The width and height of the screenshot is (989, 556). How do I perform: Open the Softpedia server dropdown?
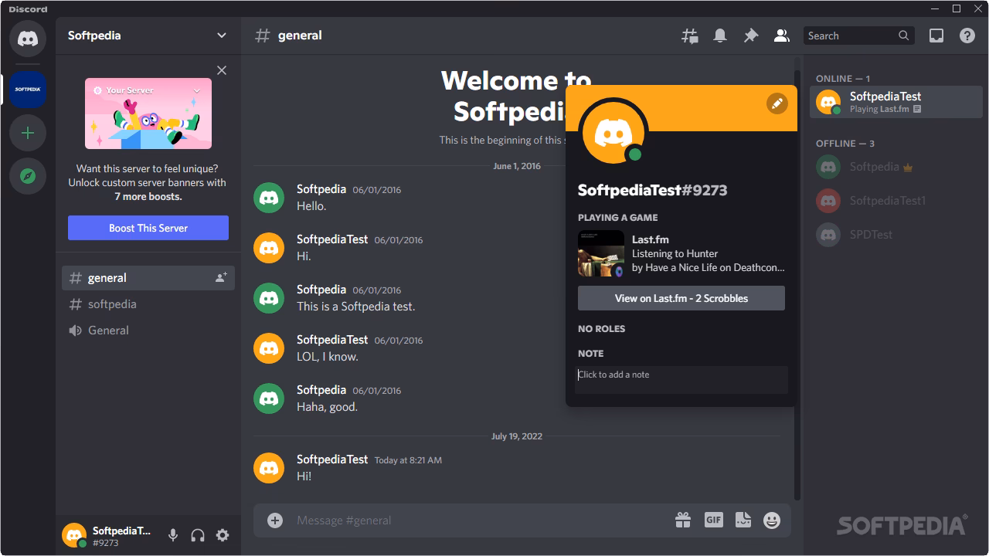tap(221, 36)
